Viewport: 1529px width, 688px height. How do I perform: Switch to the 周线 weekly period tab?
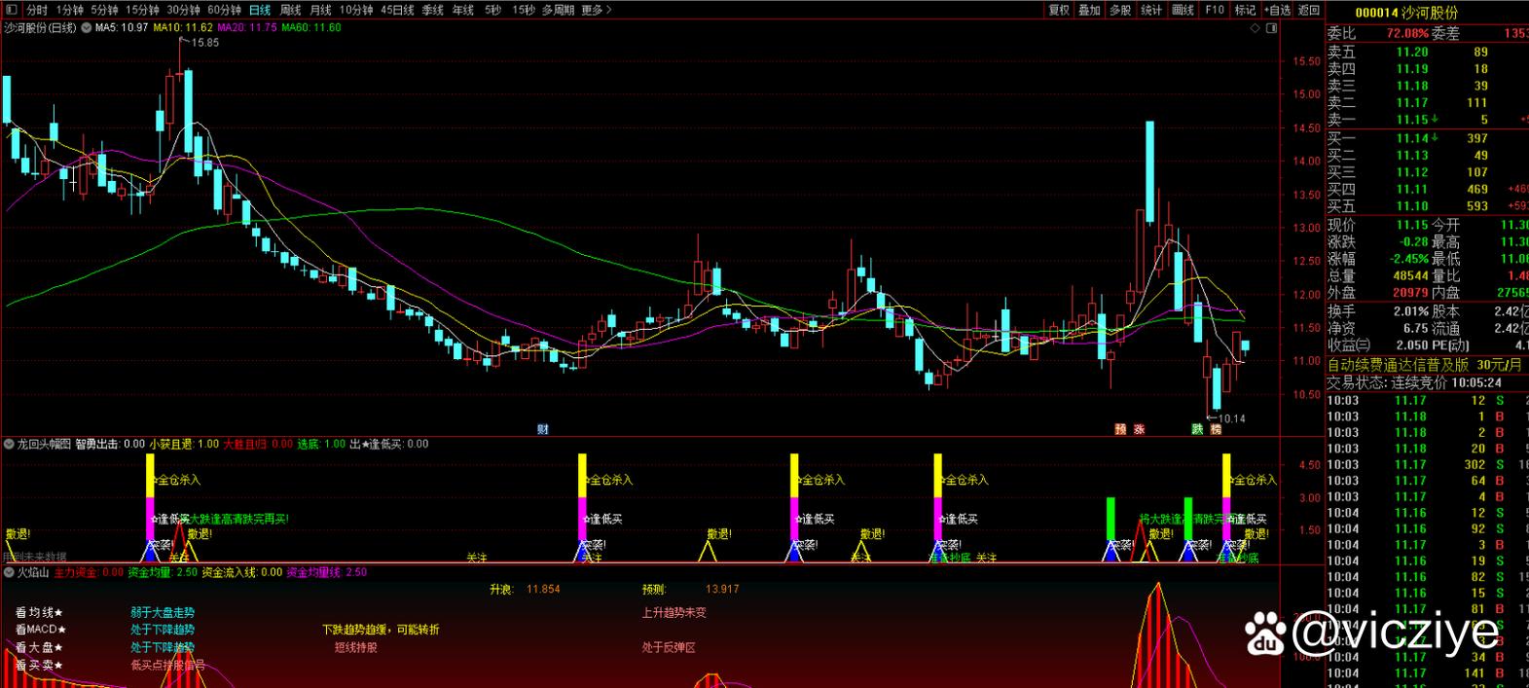click(290, 10)
